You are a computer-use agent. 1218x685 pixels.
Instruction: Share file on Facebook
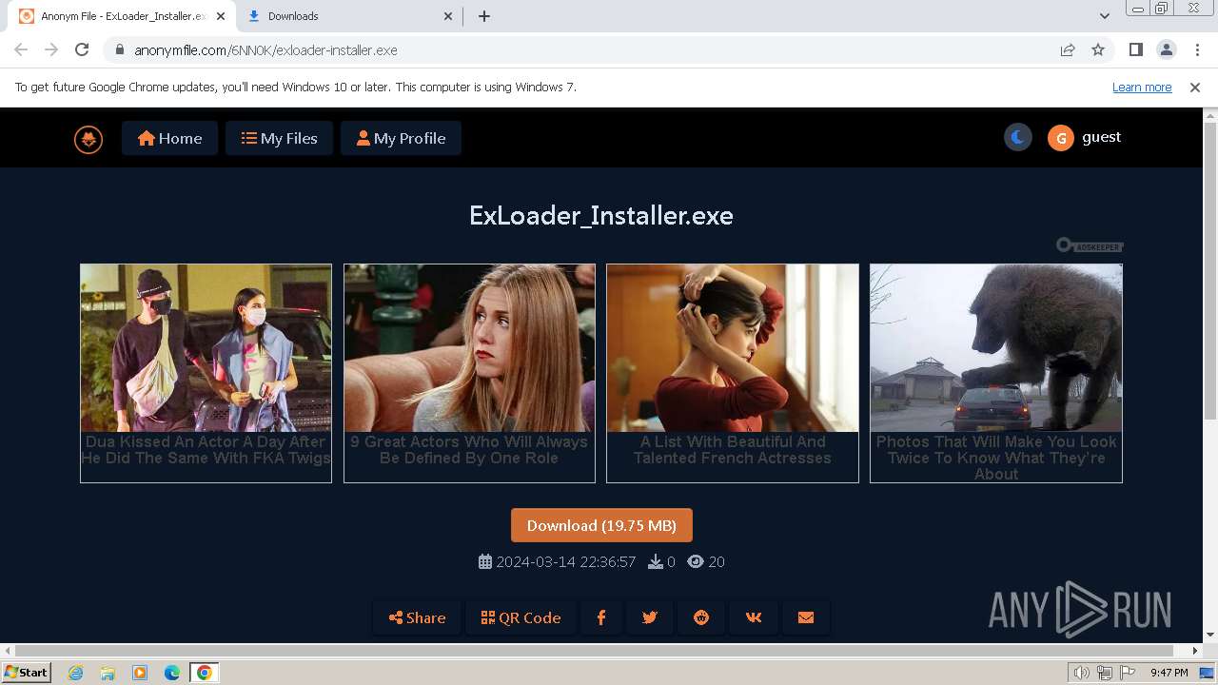click(x=601, y=617)
